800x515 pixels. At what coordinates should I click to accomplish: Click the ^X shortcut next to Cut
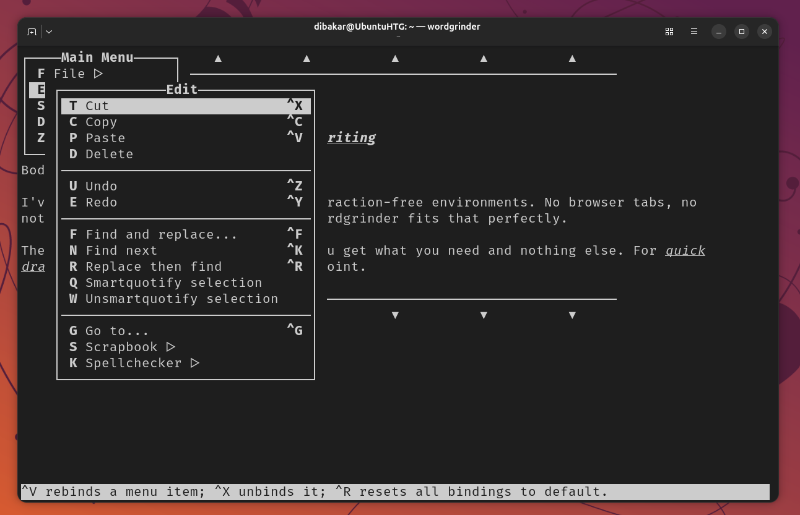click(295, 106)
